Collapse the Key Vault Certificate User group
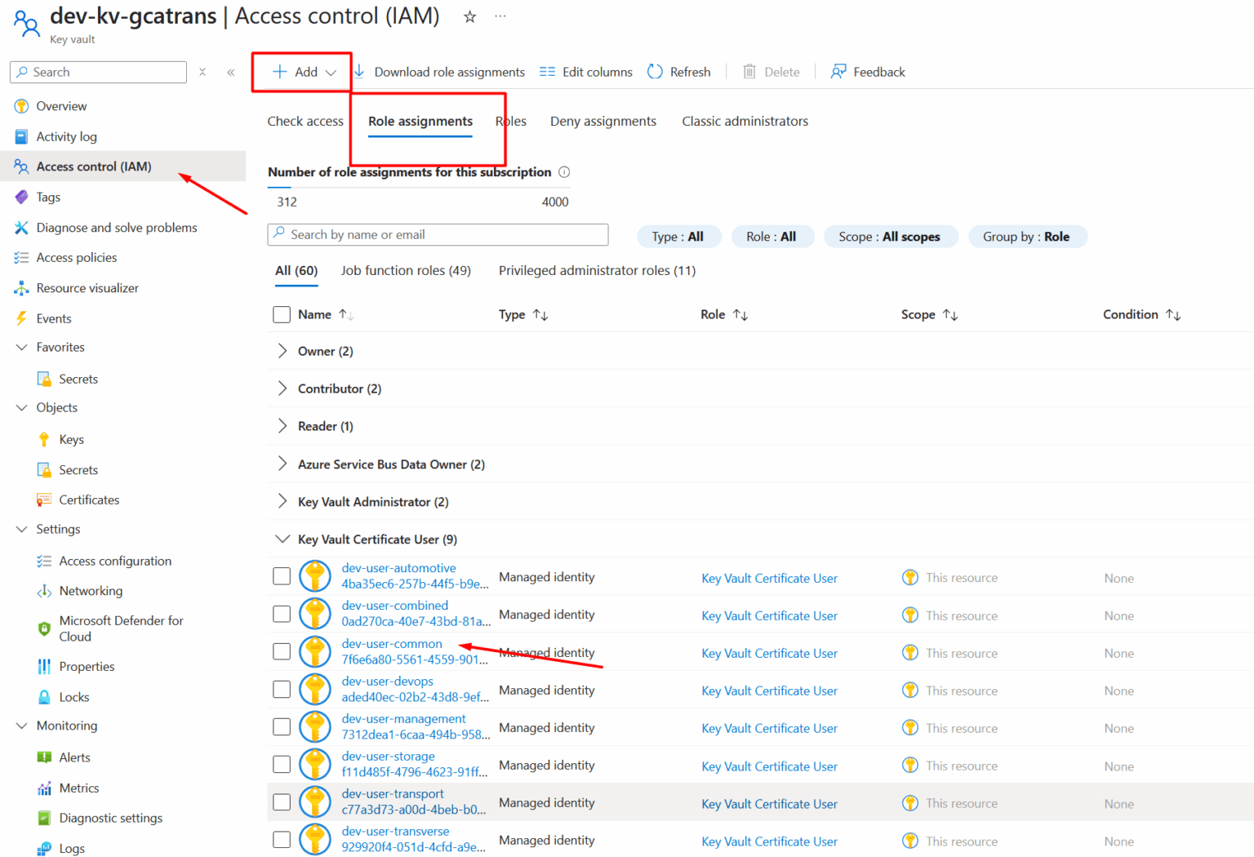The width and height of the screenshot is (1254, 857). 282,539
